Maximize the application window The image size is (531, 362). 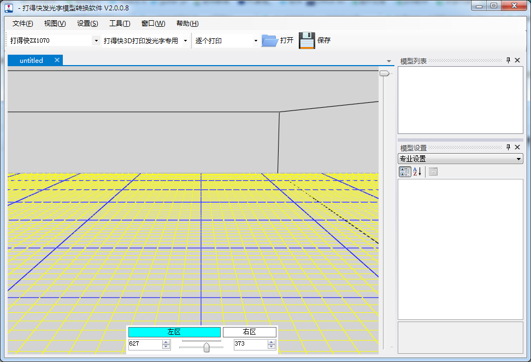tap(494, 6)
